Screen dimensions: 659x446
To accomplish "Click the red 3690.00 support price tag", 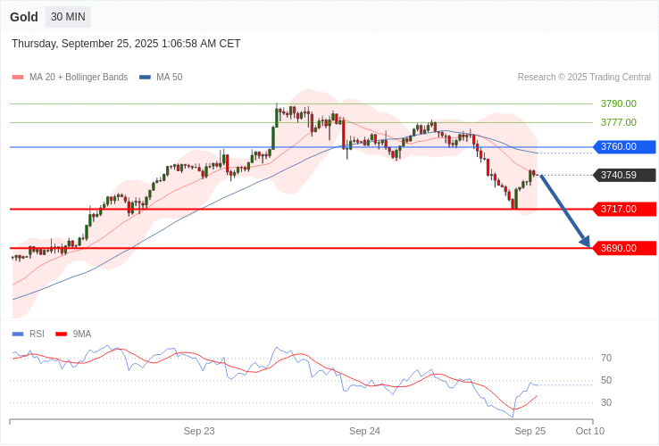I will pyautogui.click(x=624, y=248).
